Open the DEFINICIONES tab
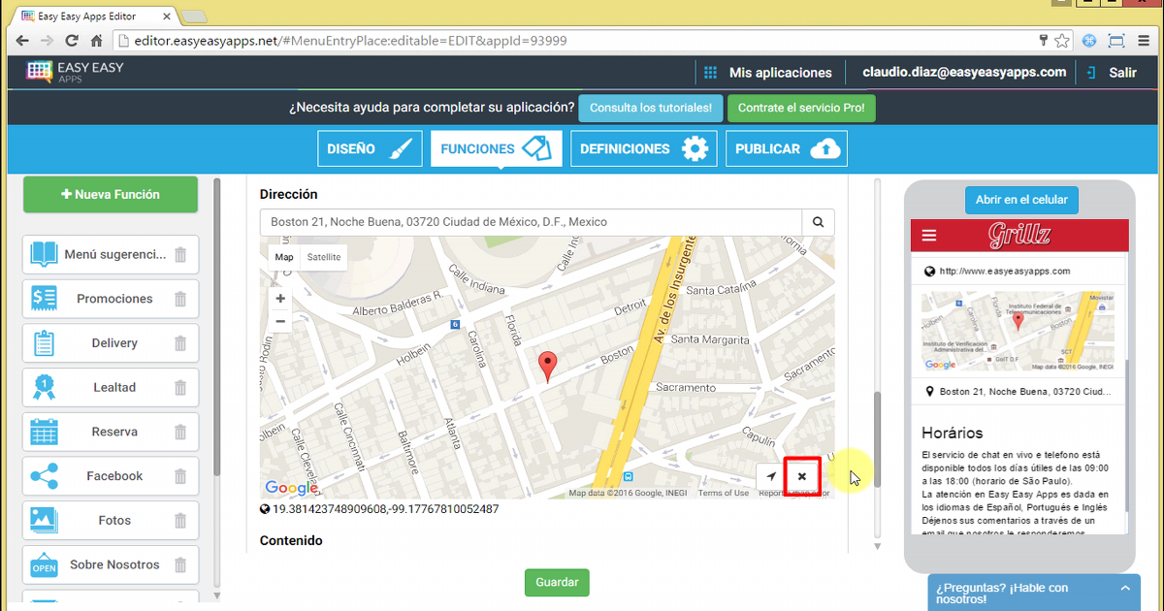This screenshot has width=1164, height=611. pos(643,147)
